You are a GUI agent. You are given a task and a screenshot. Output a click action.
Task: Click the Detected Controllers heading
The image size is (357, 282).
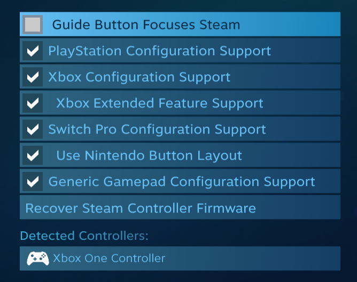pos(84,236)
